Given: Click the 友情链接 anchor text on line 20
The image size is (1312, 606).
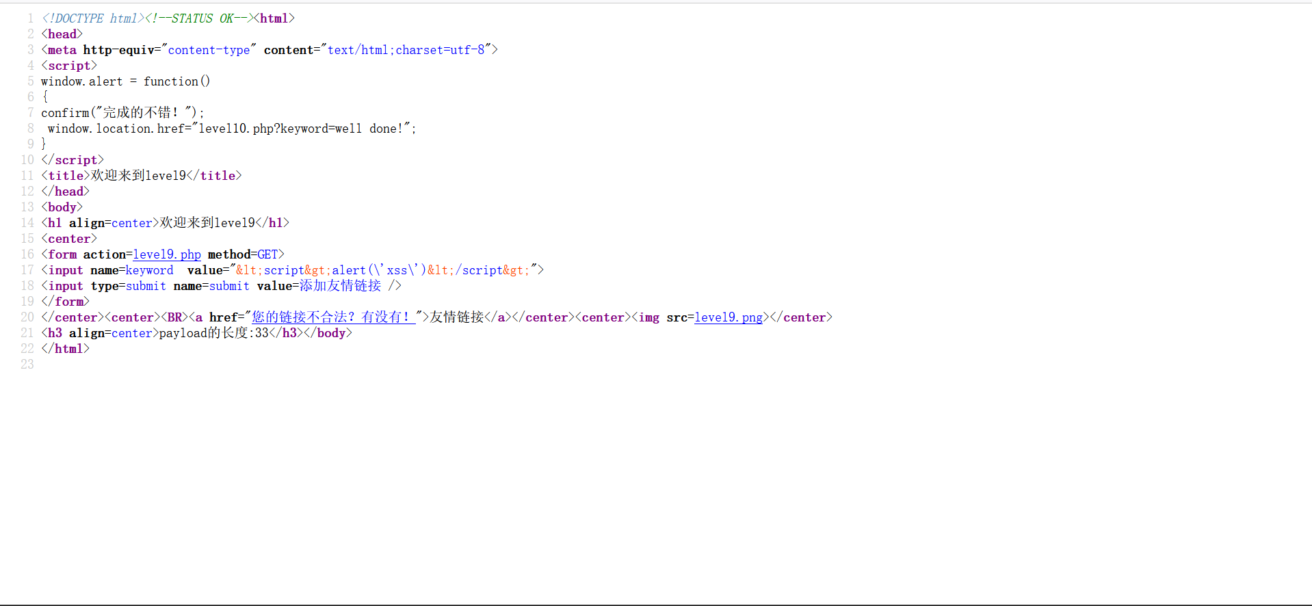Looking at the screenshot, I should pyautogui.click(x=457, y=317).
